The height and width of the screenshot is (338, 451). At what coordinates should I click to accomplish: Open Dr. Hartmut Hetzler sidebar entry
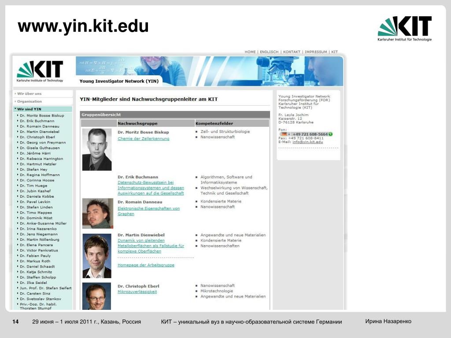tap(38, 164)
